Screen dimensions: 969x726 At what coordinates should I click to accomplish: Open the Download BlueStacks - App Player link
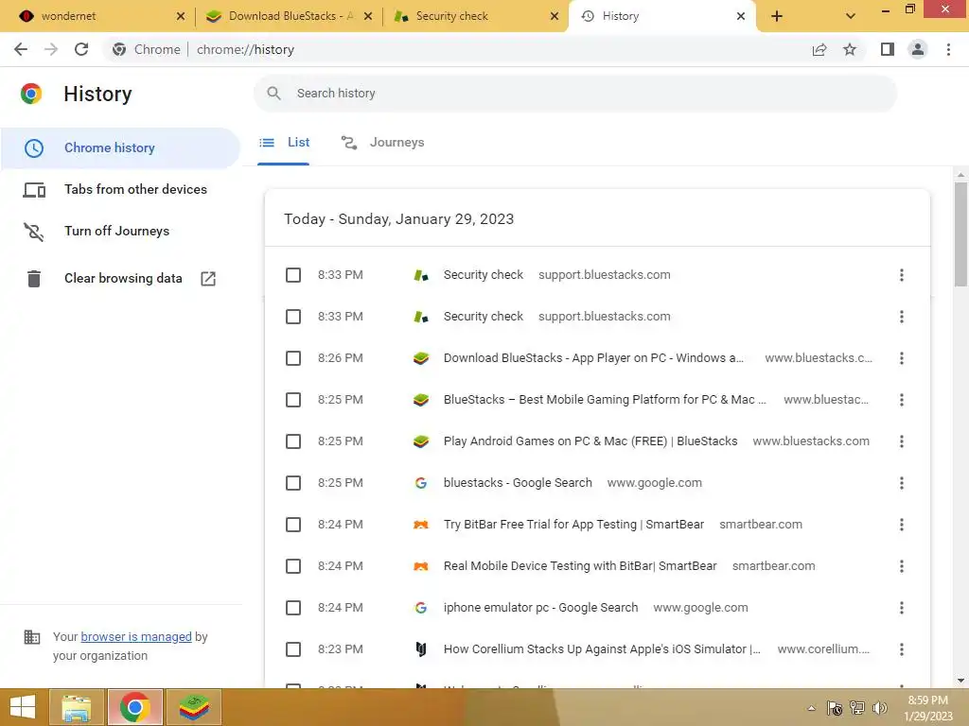tap(593, 358)
